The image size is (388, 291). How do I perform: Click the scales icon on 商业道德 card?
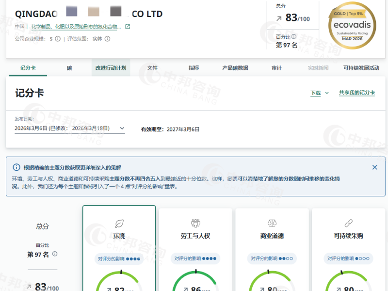click(x=272, y=223)
